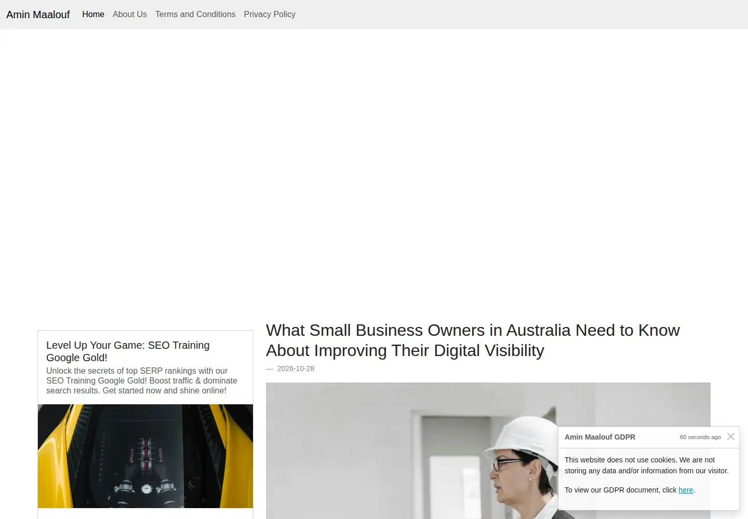Select the 'Amin Maalouf GDPR' notice title
The height and width of the screenshot is (519, 748).
point(600,437)
